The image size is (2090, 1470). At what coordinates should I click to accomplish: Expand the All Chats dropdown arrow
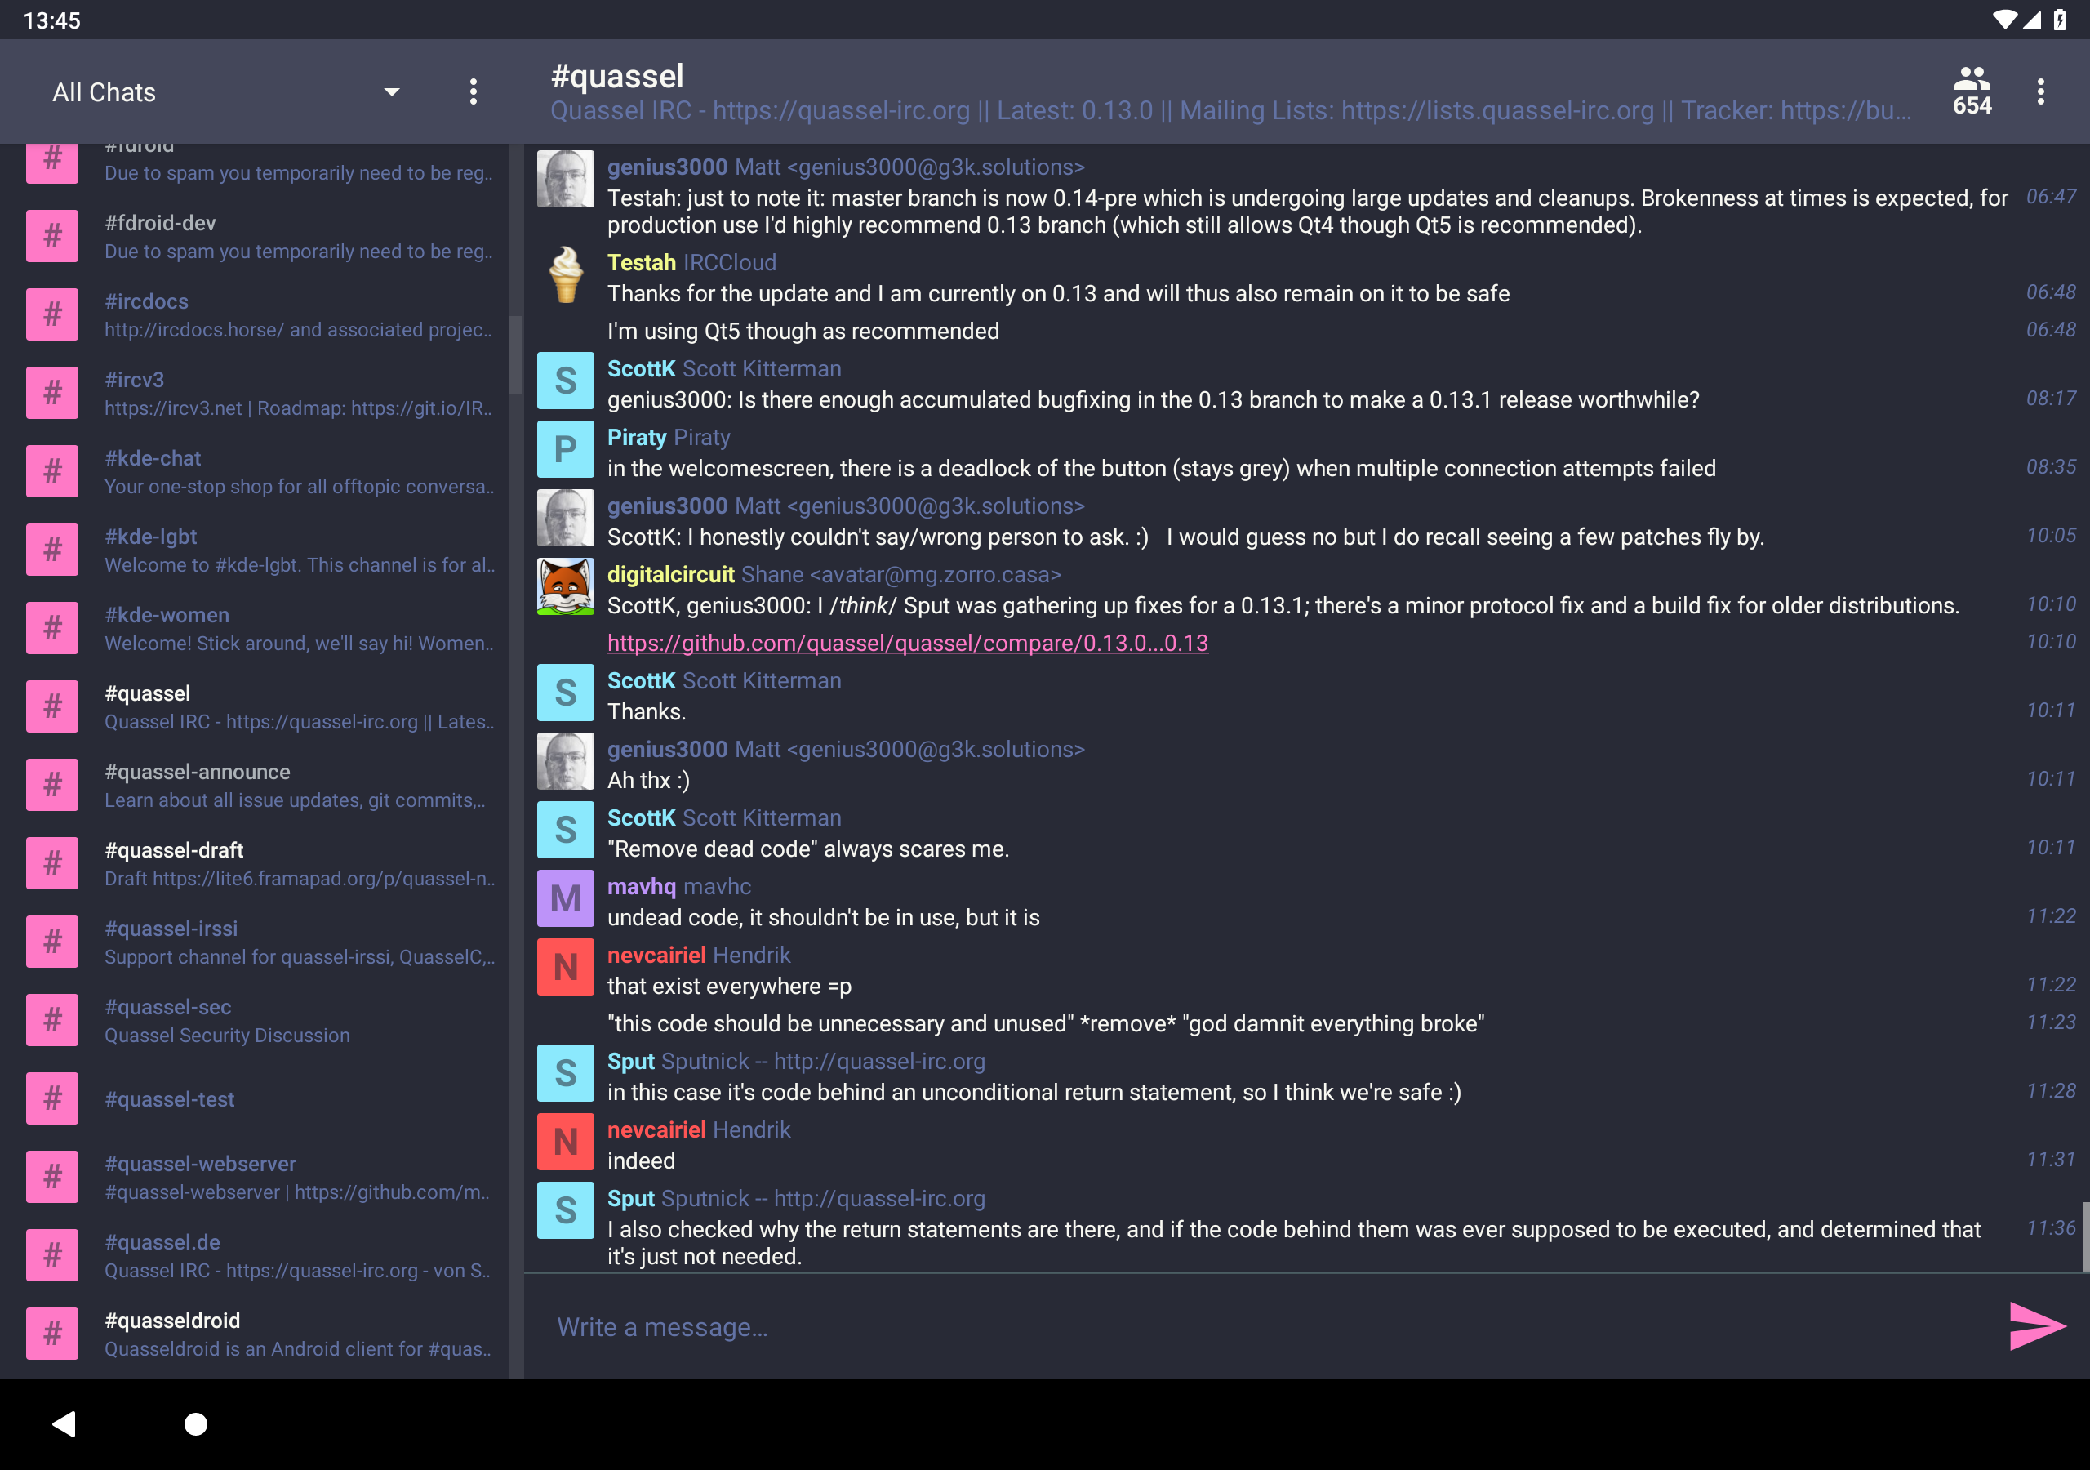393,92
